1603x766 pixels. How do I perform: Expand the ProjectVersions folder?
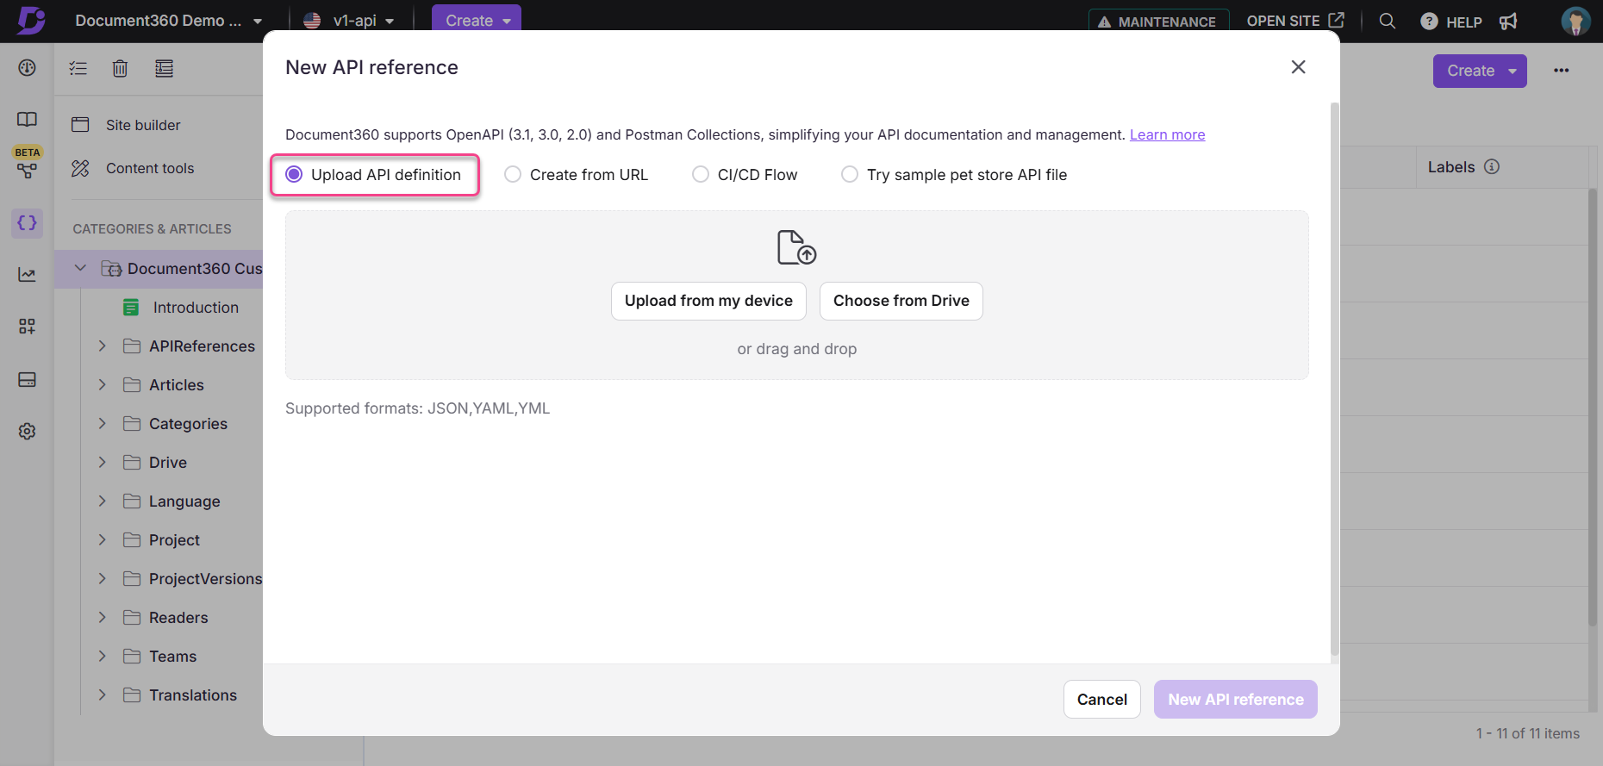pyautogui.click(x=102, y=579)
